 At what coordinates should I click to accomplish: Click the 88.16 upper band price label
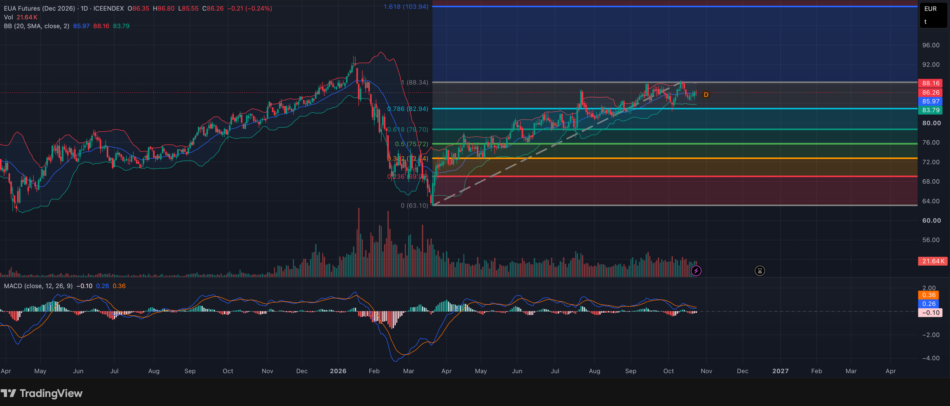[931, 83]
